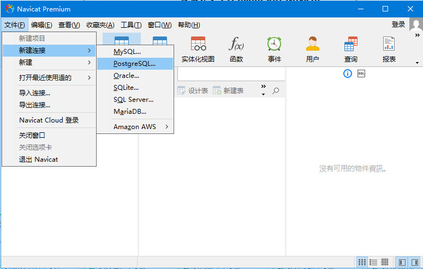Image resolution: width=423 pixels, height=269 pixels.
Task: Click the 登录 login link
Action: pyautogui.click(x=398, y=25)
